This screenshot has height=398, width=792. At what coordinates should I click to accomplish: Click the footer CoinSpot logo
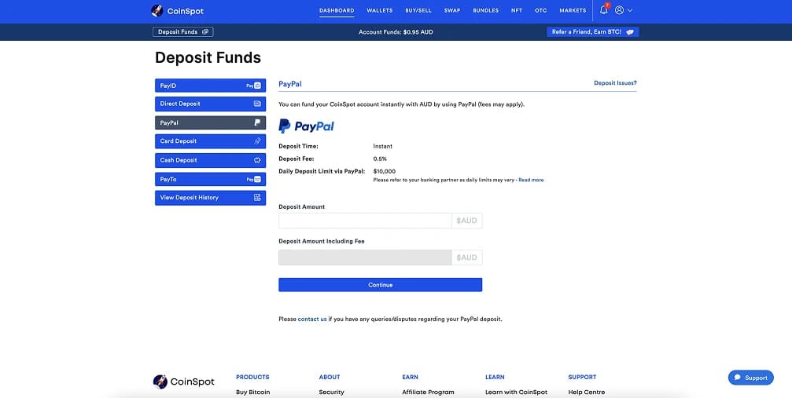(x=183, y=382)
